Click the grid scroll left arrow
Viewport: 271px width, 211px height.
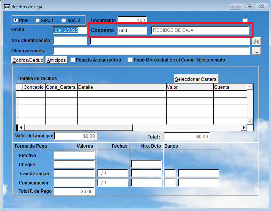pyautogui.click(x=21, y=128)
